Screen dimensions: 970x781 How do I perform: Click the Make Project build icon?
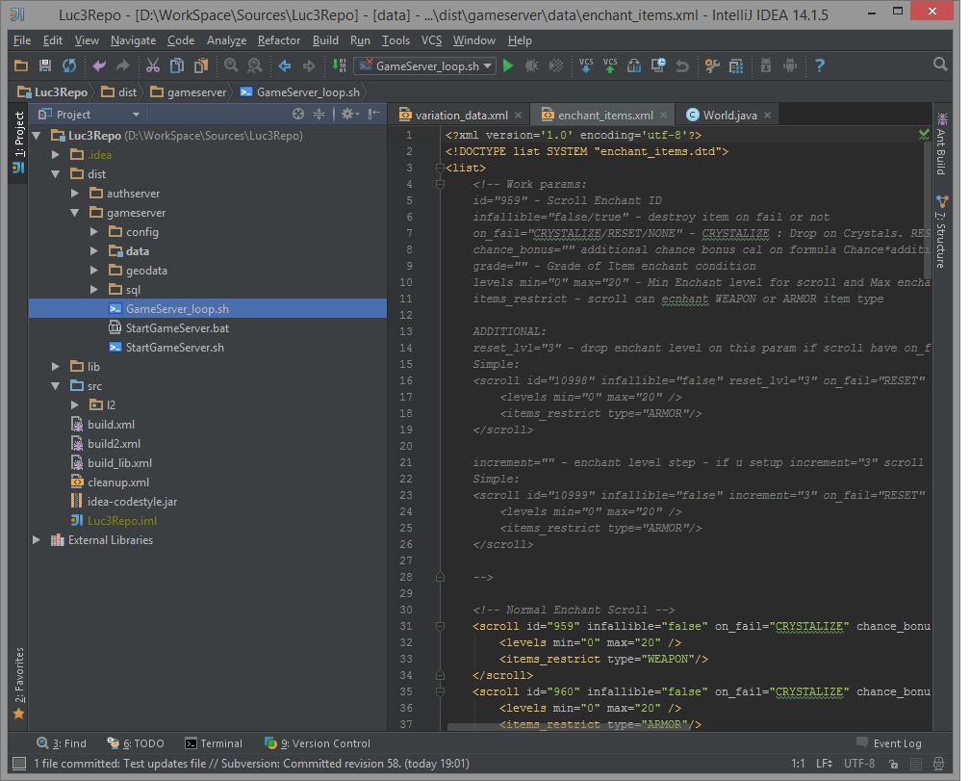click(339, 65)
